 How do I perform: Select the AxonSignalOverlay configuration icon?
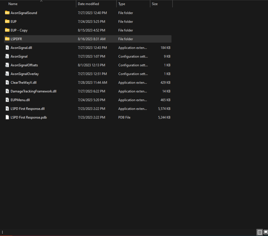[x=7, y=74]
